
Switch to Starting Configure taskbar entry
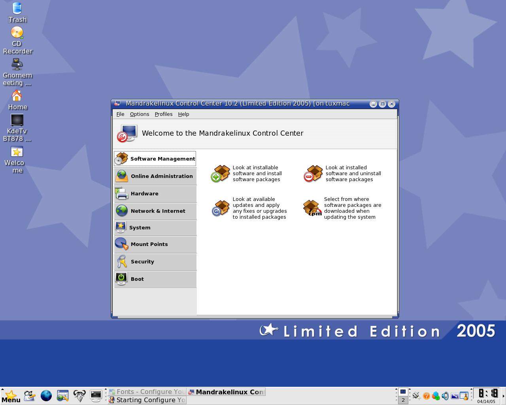tap(147, 400)
